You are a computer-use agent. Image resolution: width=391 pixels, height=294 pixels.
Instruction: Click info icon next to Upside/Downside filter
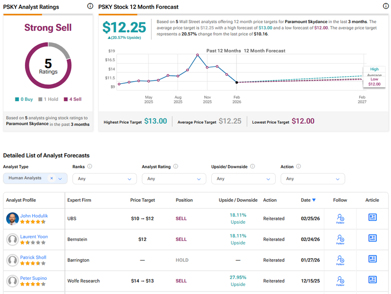point(252,167)
